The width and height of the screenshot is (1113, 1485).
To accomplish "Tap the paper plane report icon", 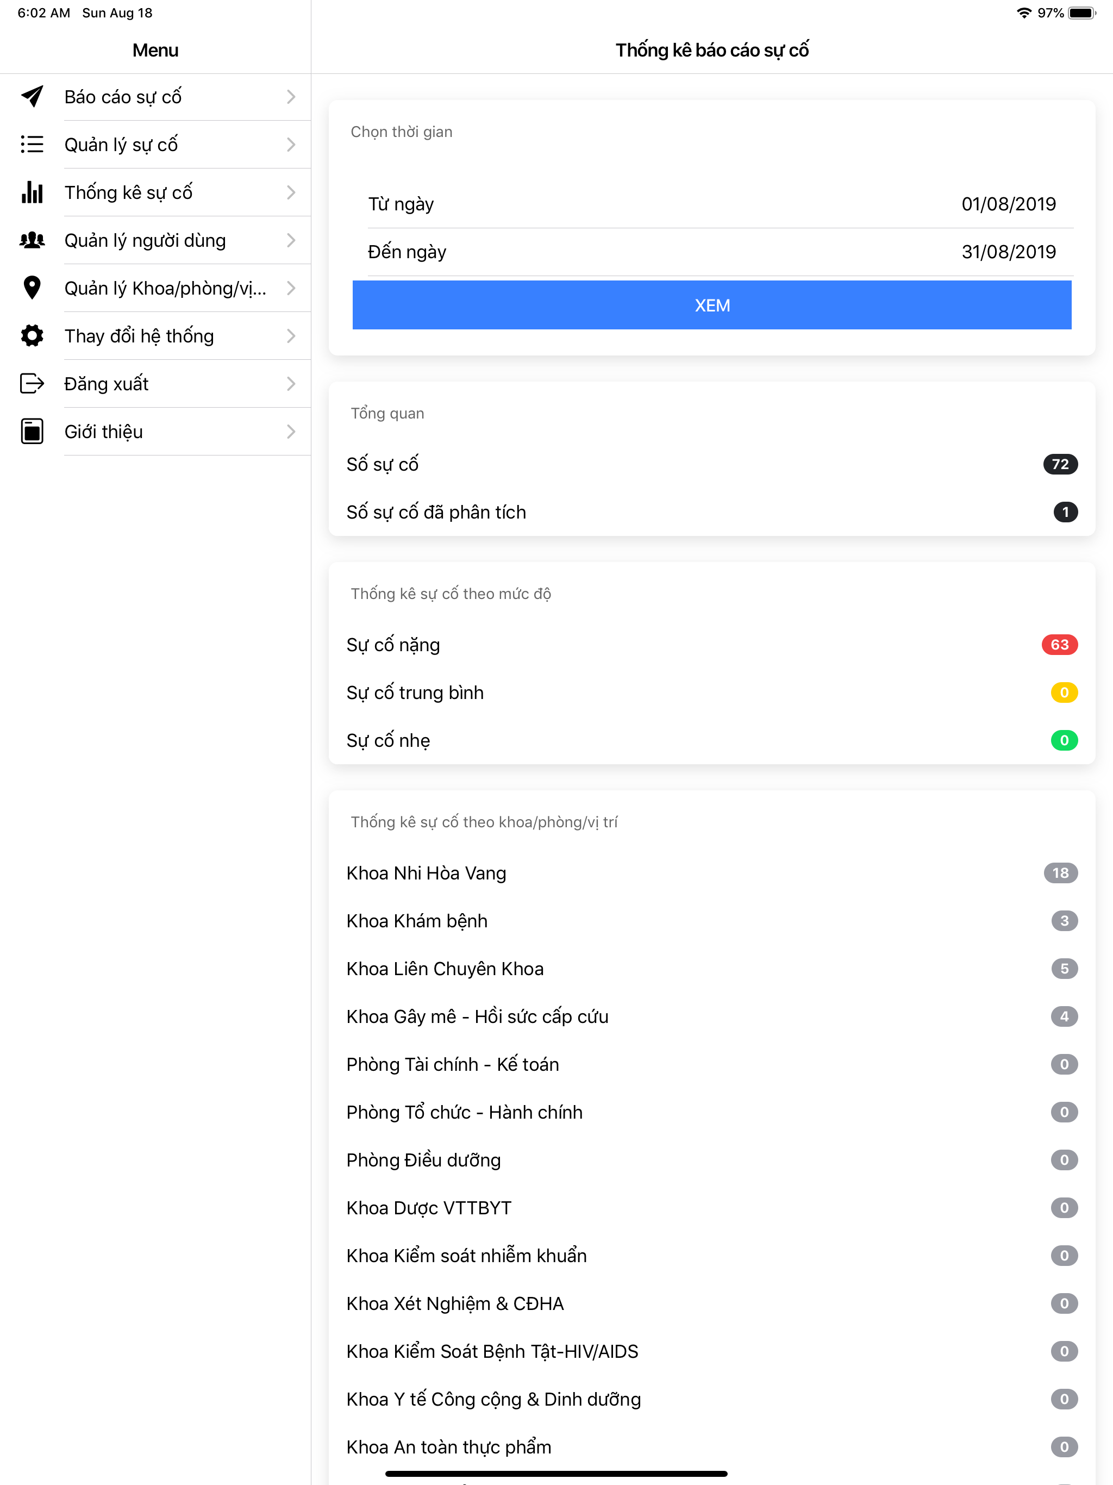I will pos(32,97).
